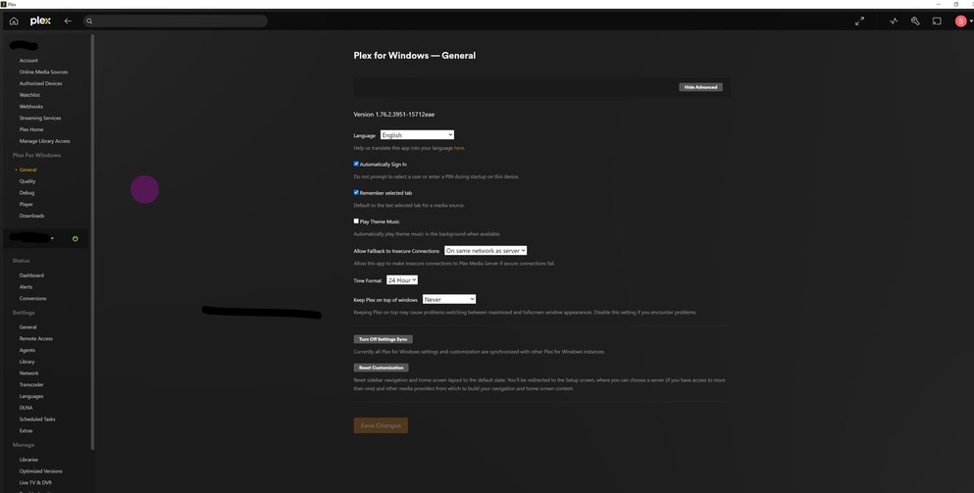Click the green server status icon
974x493 pixels.
(76, 238)
